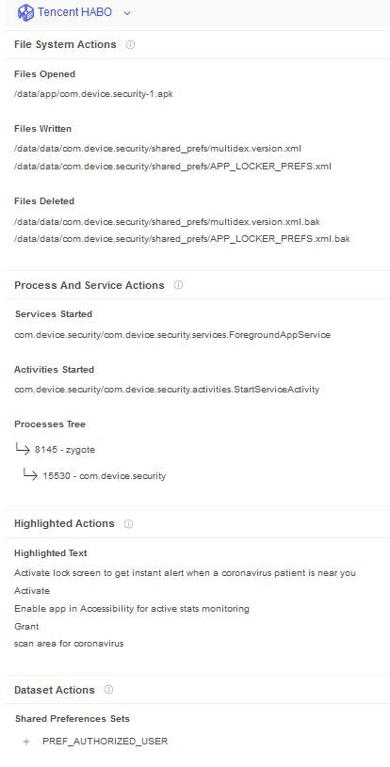The width and height of the screenshot is (390, 767).
Task: Click the opened file com.device.security-1.apk path
Action: coord(93,94)
